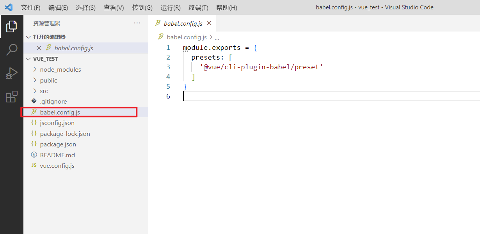Click the git icon beside .gitignore
Viewport: 480px width, 234px height.
(x=34, y=101)
